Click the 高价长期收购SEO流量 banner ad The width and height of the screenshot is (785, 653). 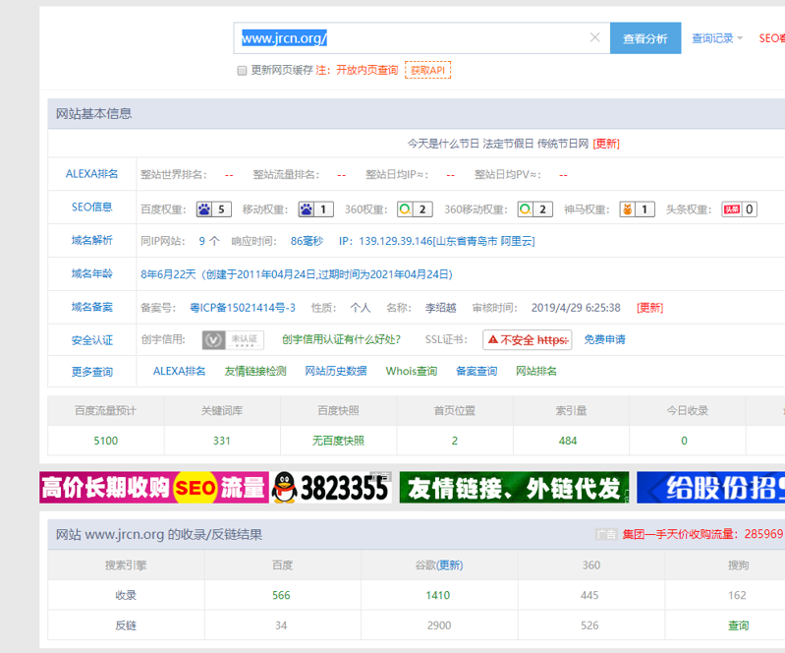[154, 487]
